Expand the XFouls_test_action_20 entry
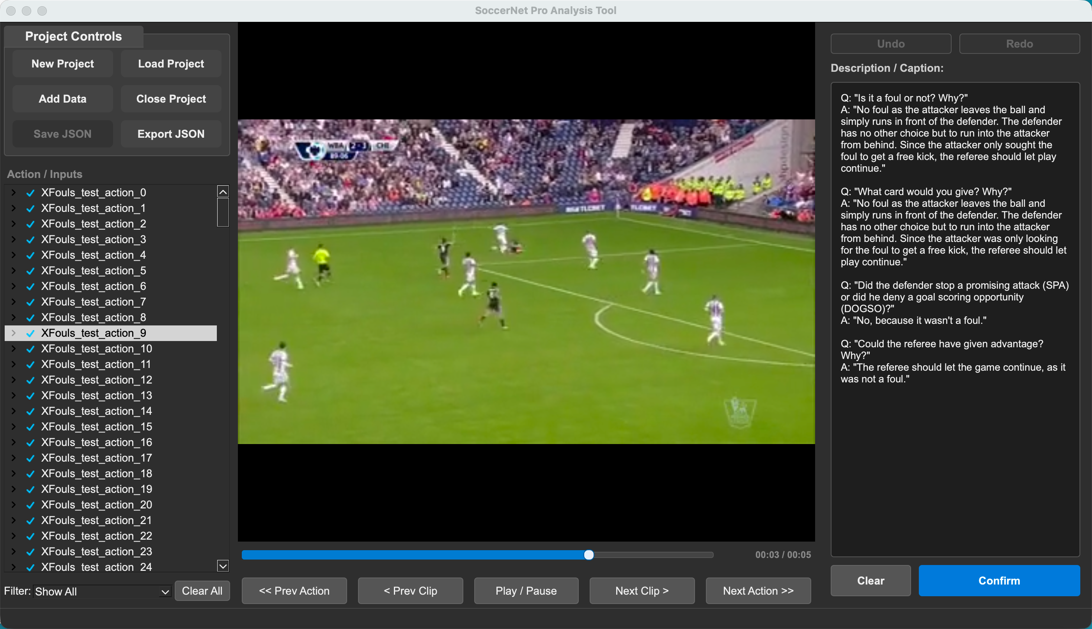 coord(12,505)
